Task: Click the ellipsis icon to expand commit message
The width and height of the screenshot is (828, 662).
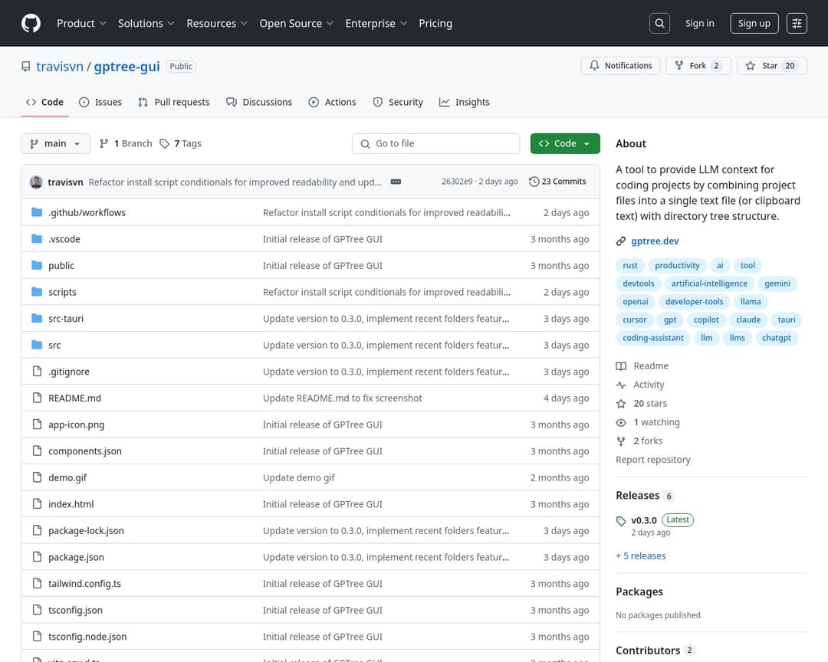Action: click(x=396, y=182)
